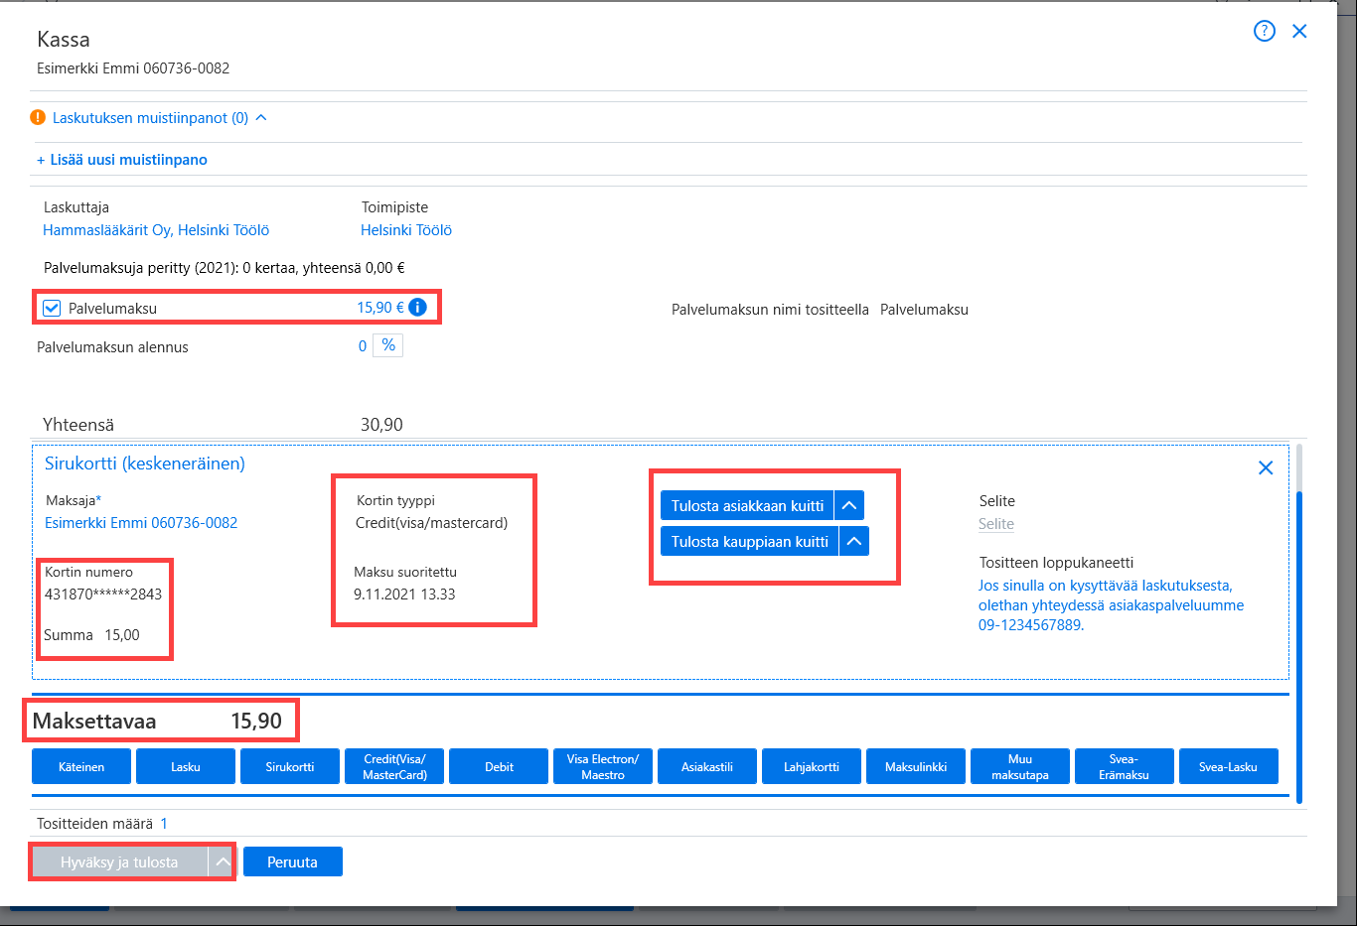Screen dimensions: 1357x926
Task: Open the Helsinki Töölö Toimipiste link
Action: tap(406, 230)
